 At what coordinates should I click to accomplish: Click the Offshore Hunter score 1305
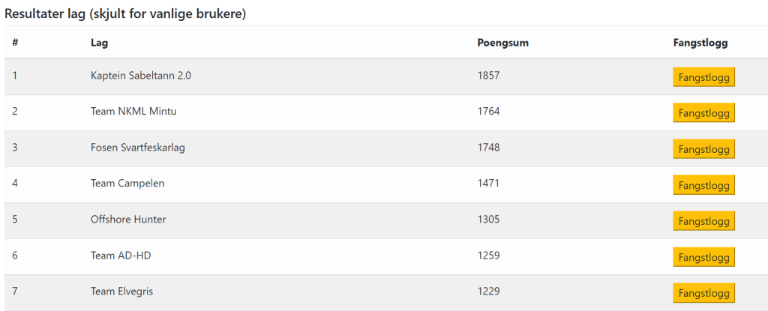point(488,220)
